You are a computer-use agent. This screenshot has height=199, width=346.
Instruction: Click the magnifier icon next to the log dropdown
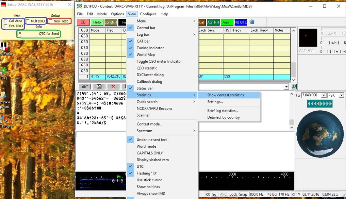pos(294,87)
